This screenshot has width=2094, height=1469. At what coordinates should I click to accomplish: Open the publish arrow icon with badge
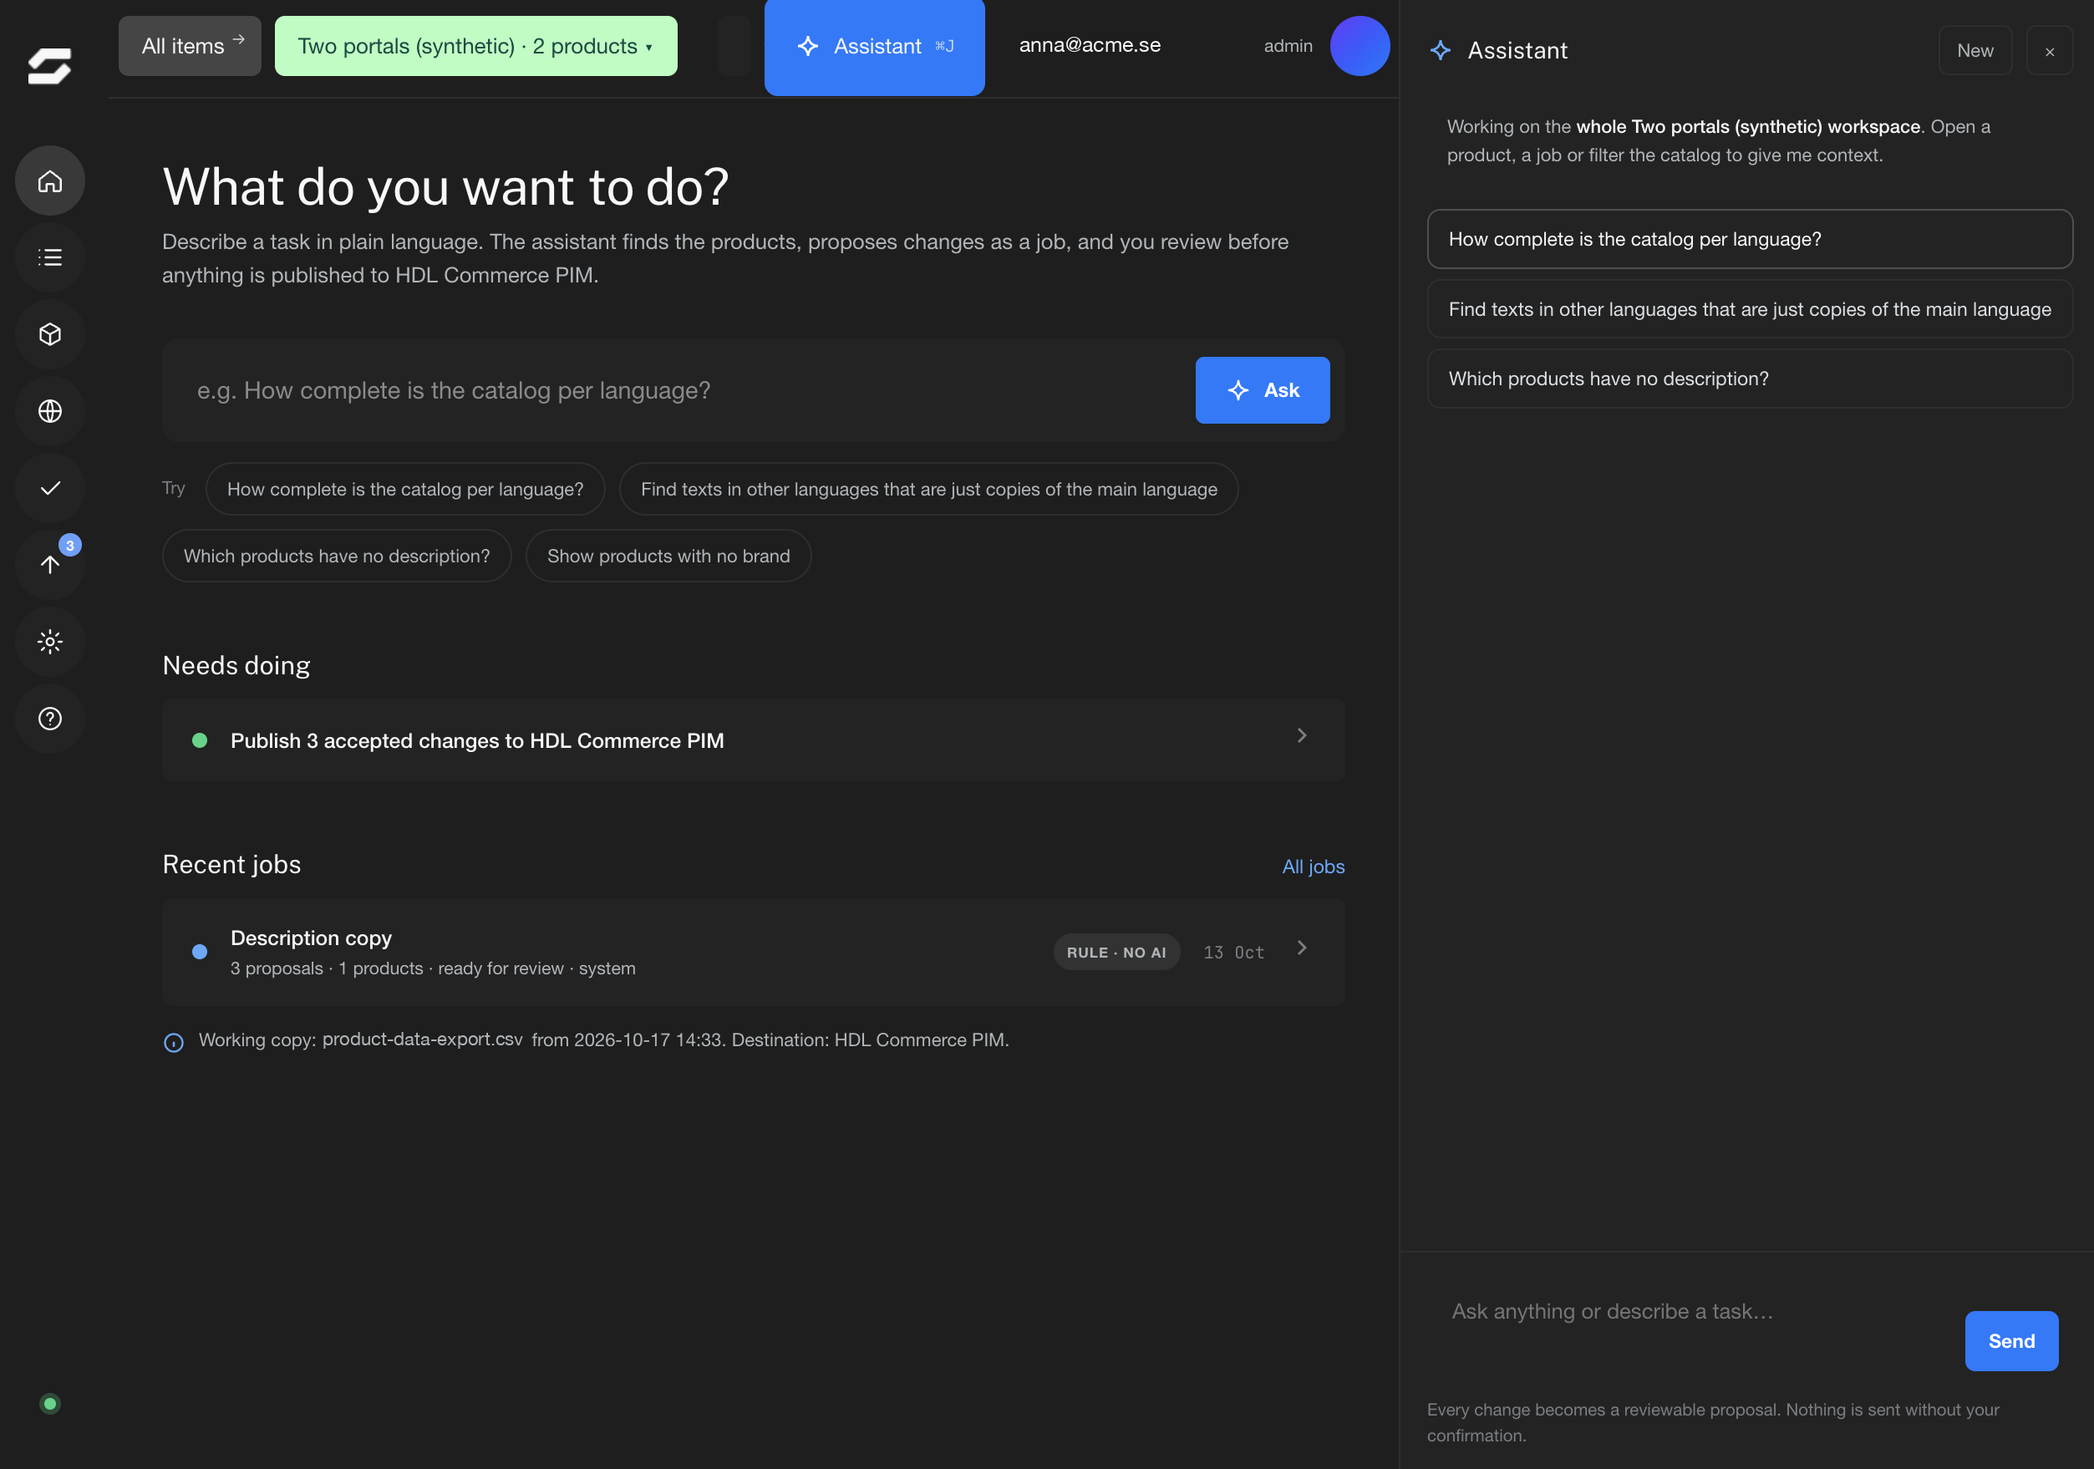(50, 564)
